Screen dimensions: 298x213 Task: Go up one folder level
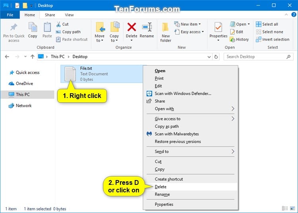pyautogui.click(x=33, y=56)
